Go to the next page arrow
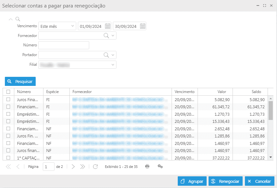This screenshot has width=277, height=188. pos(73,167)
